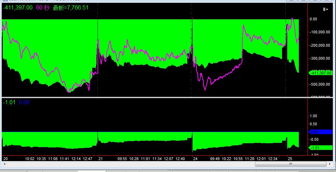Click the 11:01 time label
This screenshot has height=172, width=336.
click(146, 159)
